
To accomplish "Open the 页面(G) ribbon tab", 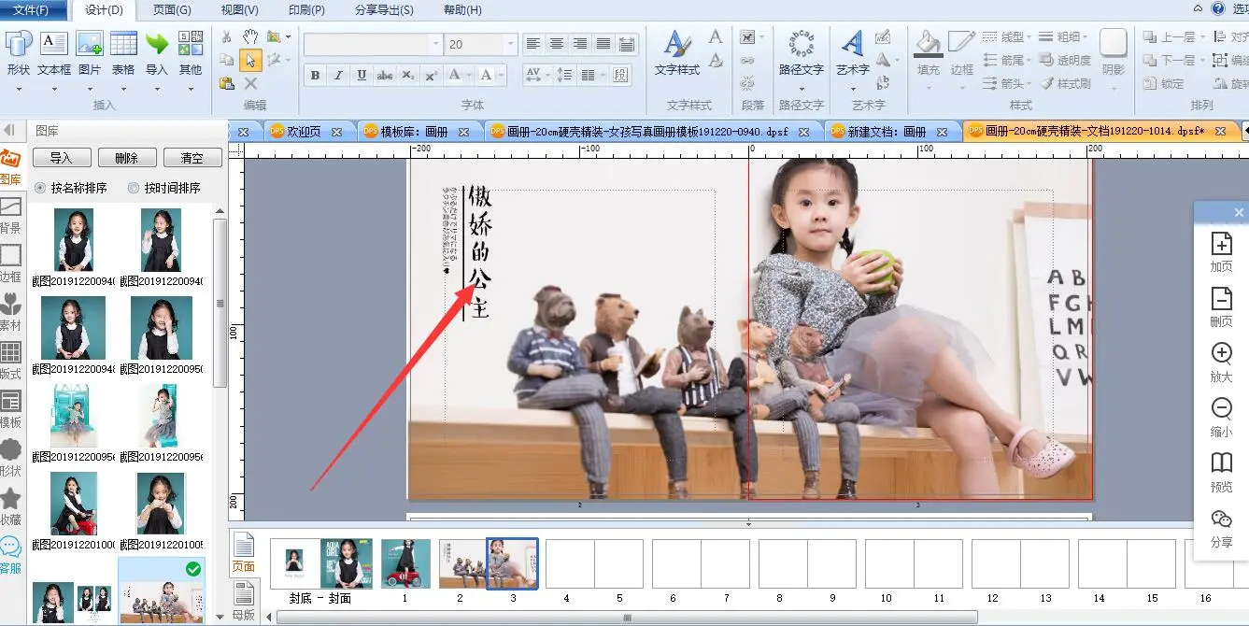I will [171, 10].
